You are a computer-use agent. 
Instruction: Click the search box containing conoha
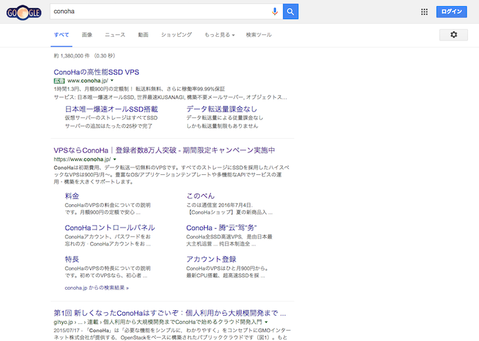tap(157, 12)
